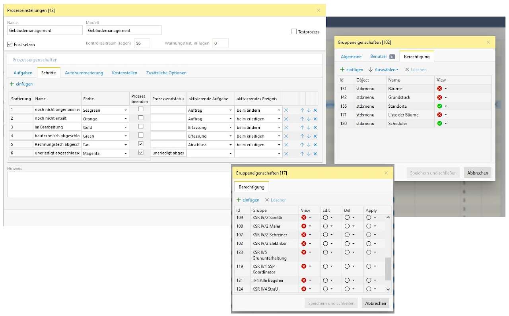Click red View icon for KSR IV/2 Maler
This screenshot has height=316, width=509.
[x=304, y=226]
